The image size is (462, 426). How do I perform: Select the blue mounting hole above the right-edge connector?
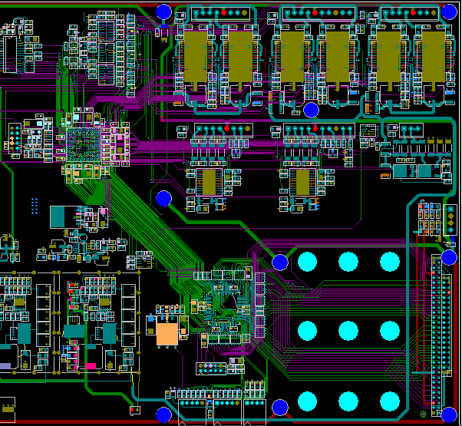point(449,256)
